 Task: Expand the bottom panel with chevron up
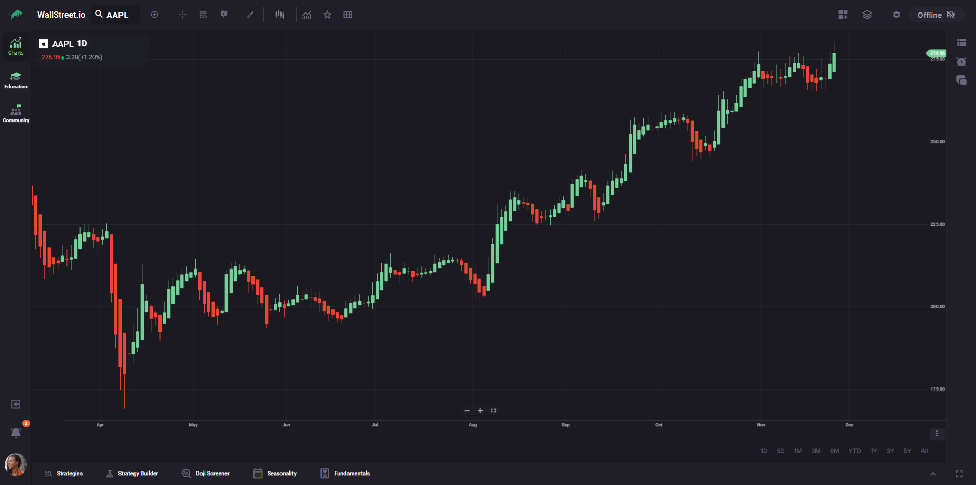click(x=933, y=474)
